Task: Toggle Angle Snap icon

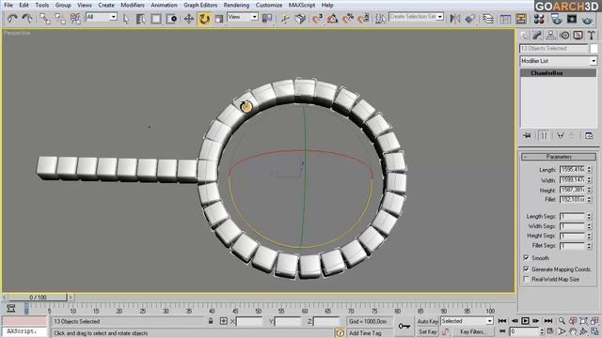Action: click(332, 19)
